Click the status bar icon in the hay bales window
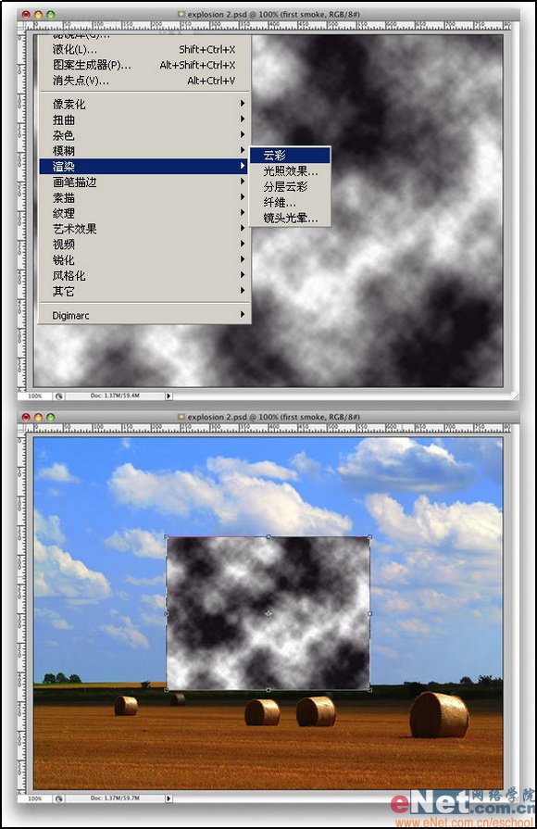 coord(58,798)
